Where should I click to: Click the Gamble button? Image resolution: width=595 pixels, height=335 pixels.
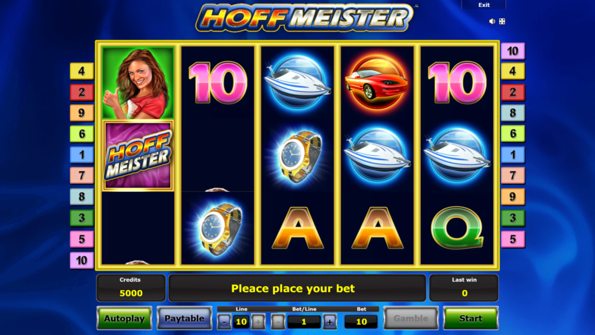click(411, 318)
